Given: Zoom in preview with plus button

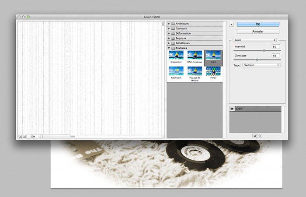Looking at the screenshot, I should pos(24,137).
